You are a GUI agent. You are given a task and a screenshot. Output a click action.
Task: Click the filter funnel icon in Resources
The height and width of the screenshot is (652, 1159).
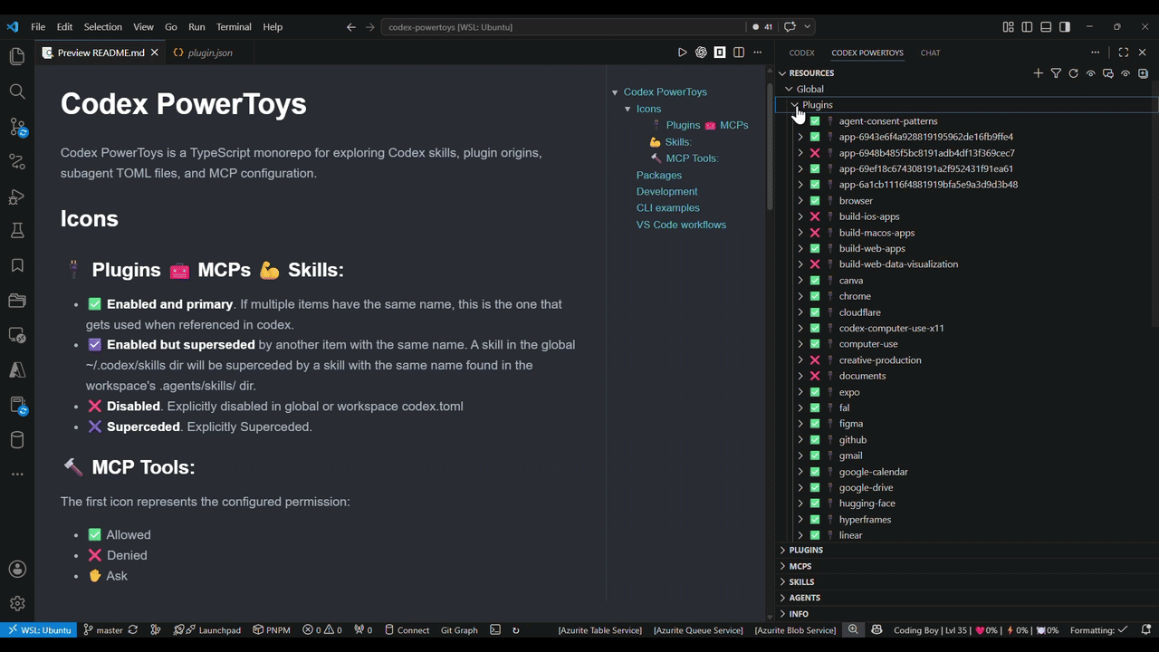click(x=1056, y=73)
